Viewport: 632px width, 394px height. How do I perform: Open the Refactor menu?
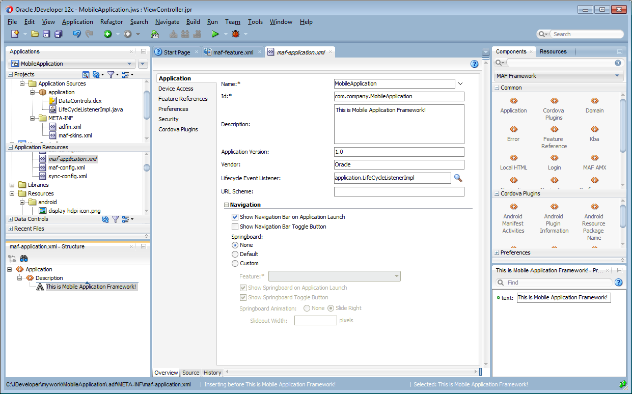[x=112, y=22]
